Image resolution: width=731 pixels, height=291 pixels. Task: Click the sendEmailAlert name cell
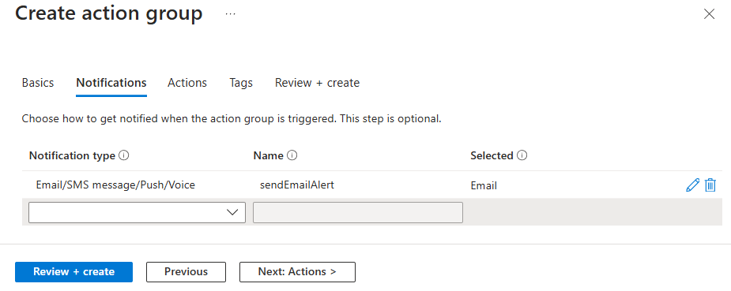point(297,185)
